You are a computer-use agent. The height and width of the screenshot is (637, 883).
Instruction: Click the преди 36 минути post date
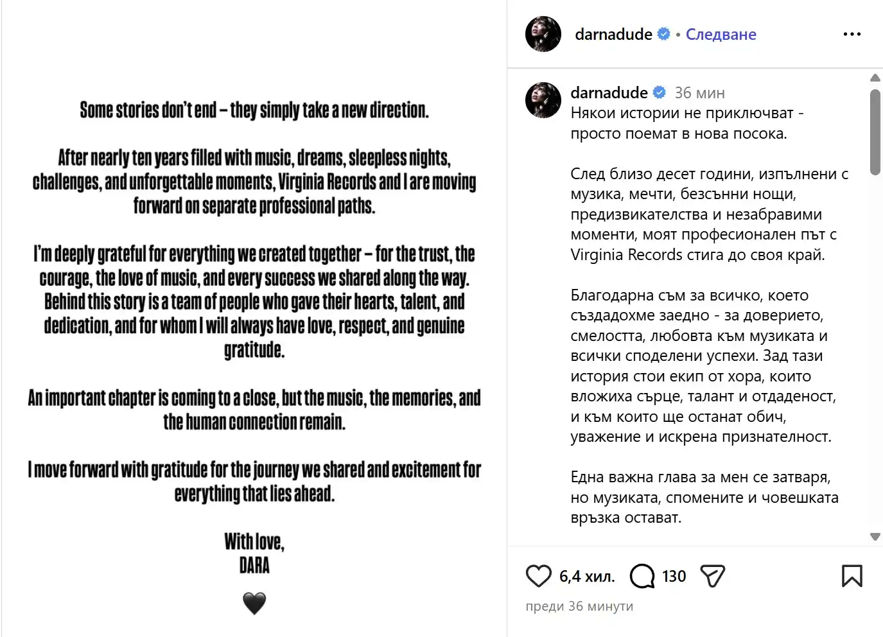(x=579, y=606)
